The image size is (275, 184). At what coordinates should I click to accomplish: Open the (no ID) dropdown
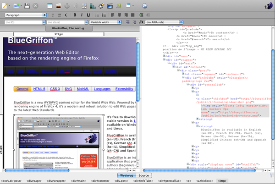(x=25, y=22)
